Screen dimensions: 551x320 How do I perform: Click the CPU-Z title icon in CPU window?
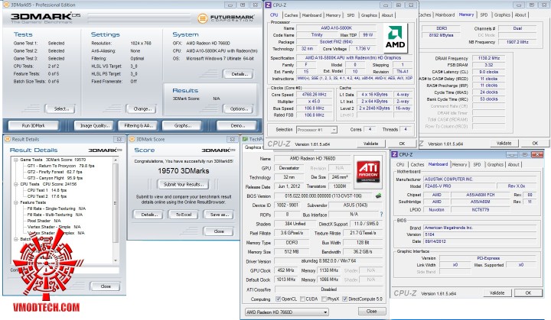(268, 5)
